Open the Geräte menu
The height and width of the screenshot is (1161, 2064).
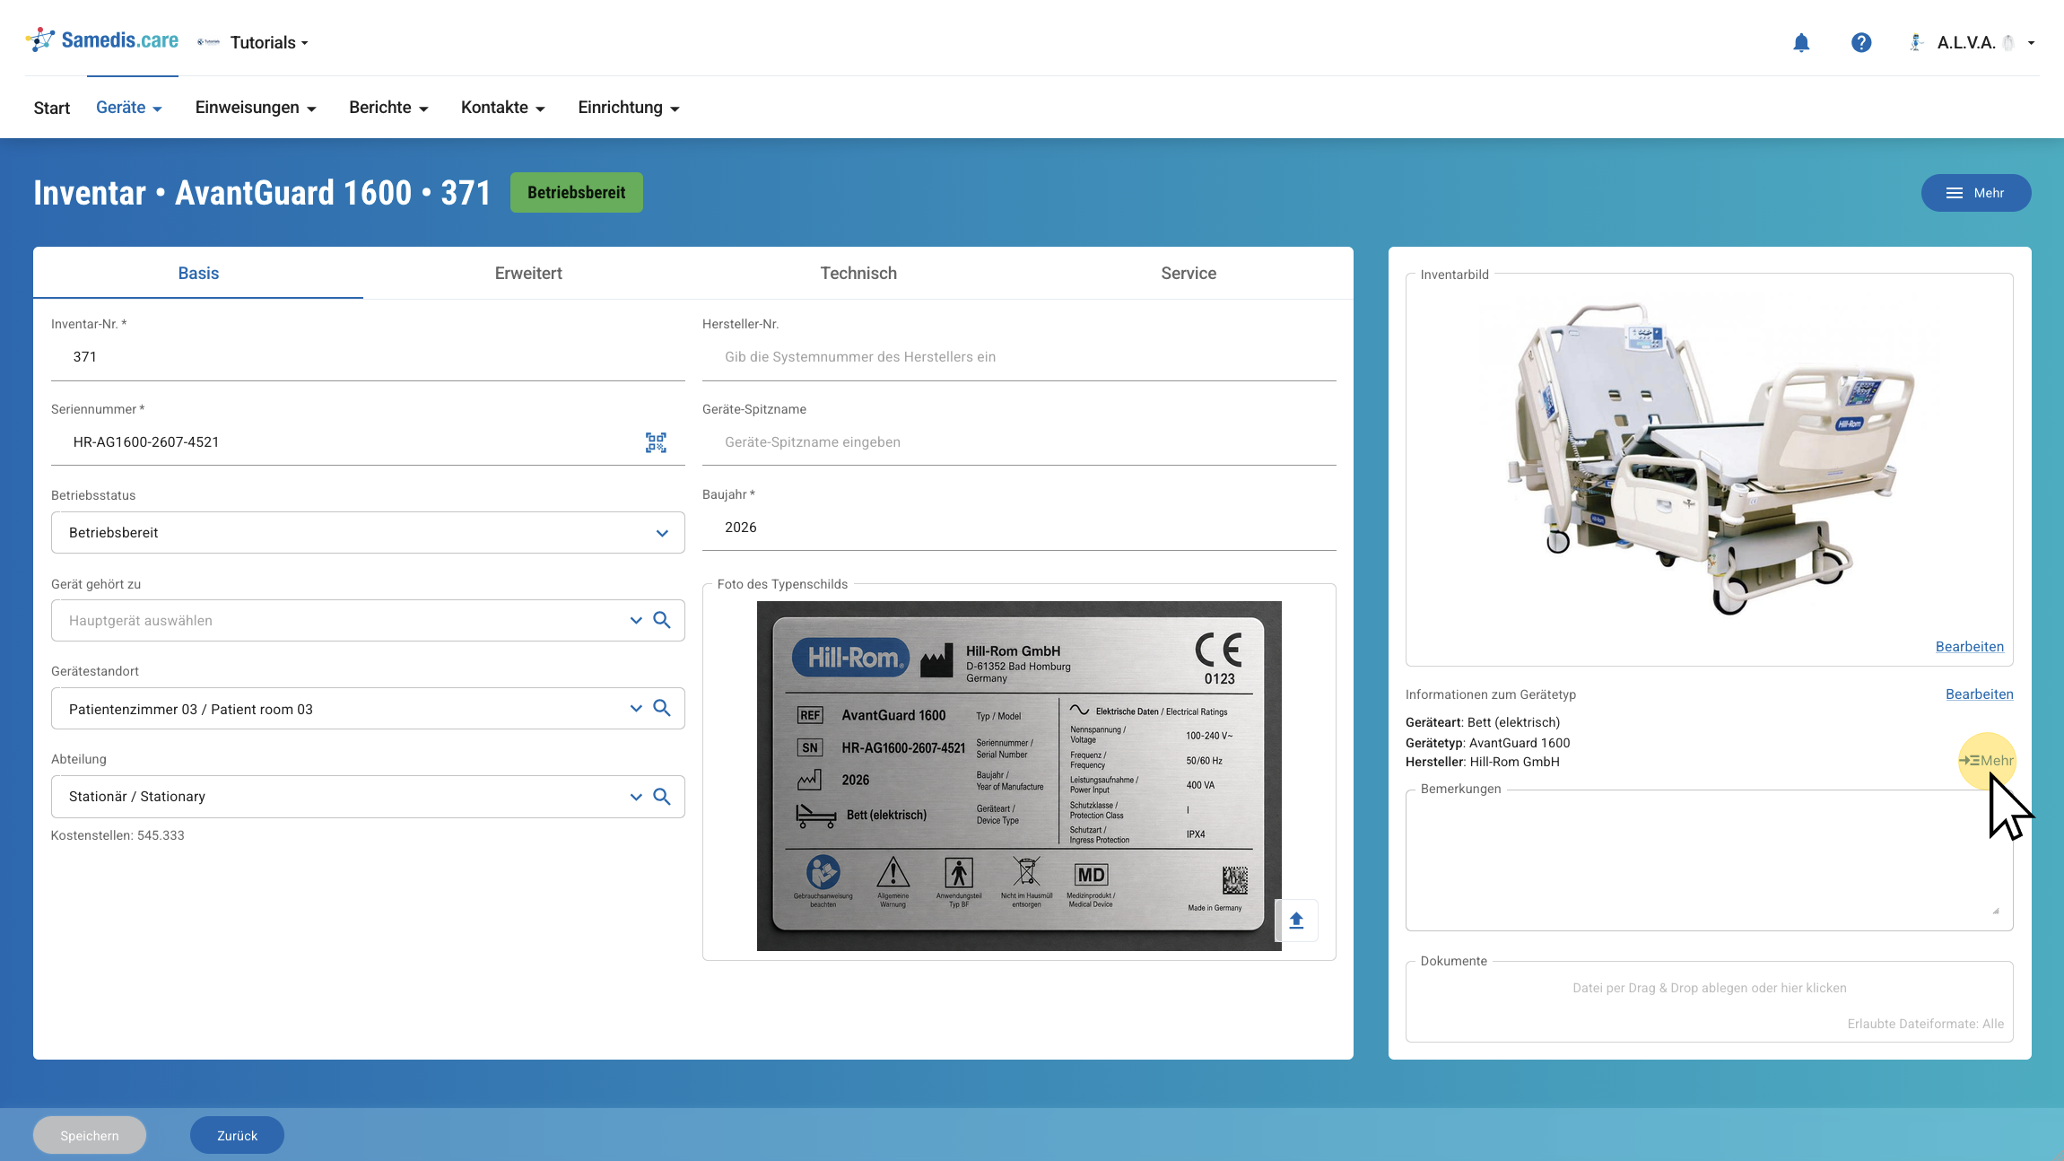point(129,108)
